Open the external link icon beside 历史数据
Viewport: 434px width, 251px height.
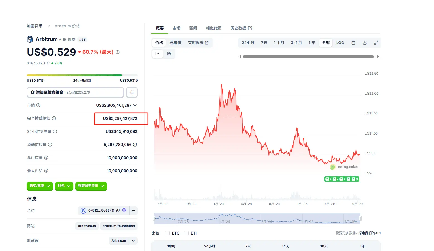[x=250, y=28]
